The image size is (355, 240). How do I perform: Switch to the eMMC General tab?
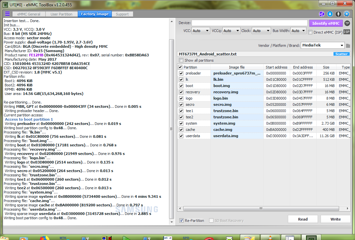29,14
